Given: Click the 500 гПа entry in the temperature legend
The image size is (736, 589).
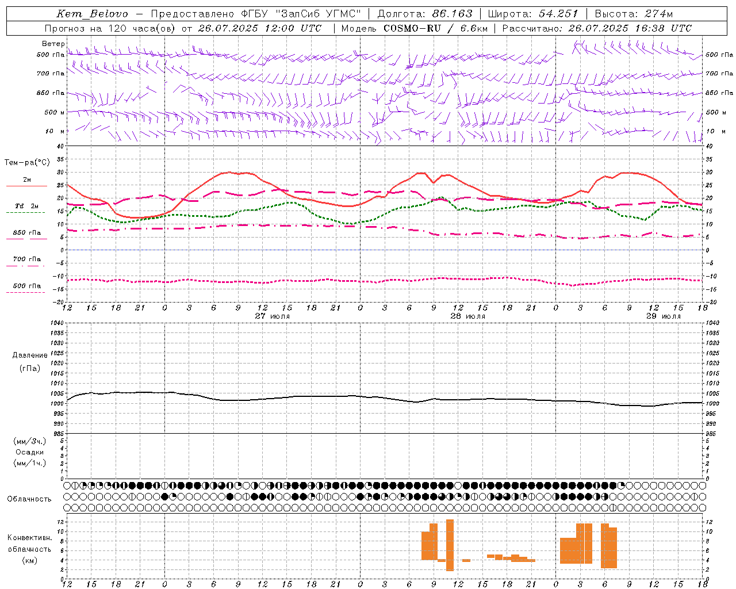Looking at the screenshot, I should [x=27, y=286].
